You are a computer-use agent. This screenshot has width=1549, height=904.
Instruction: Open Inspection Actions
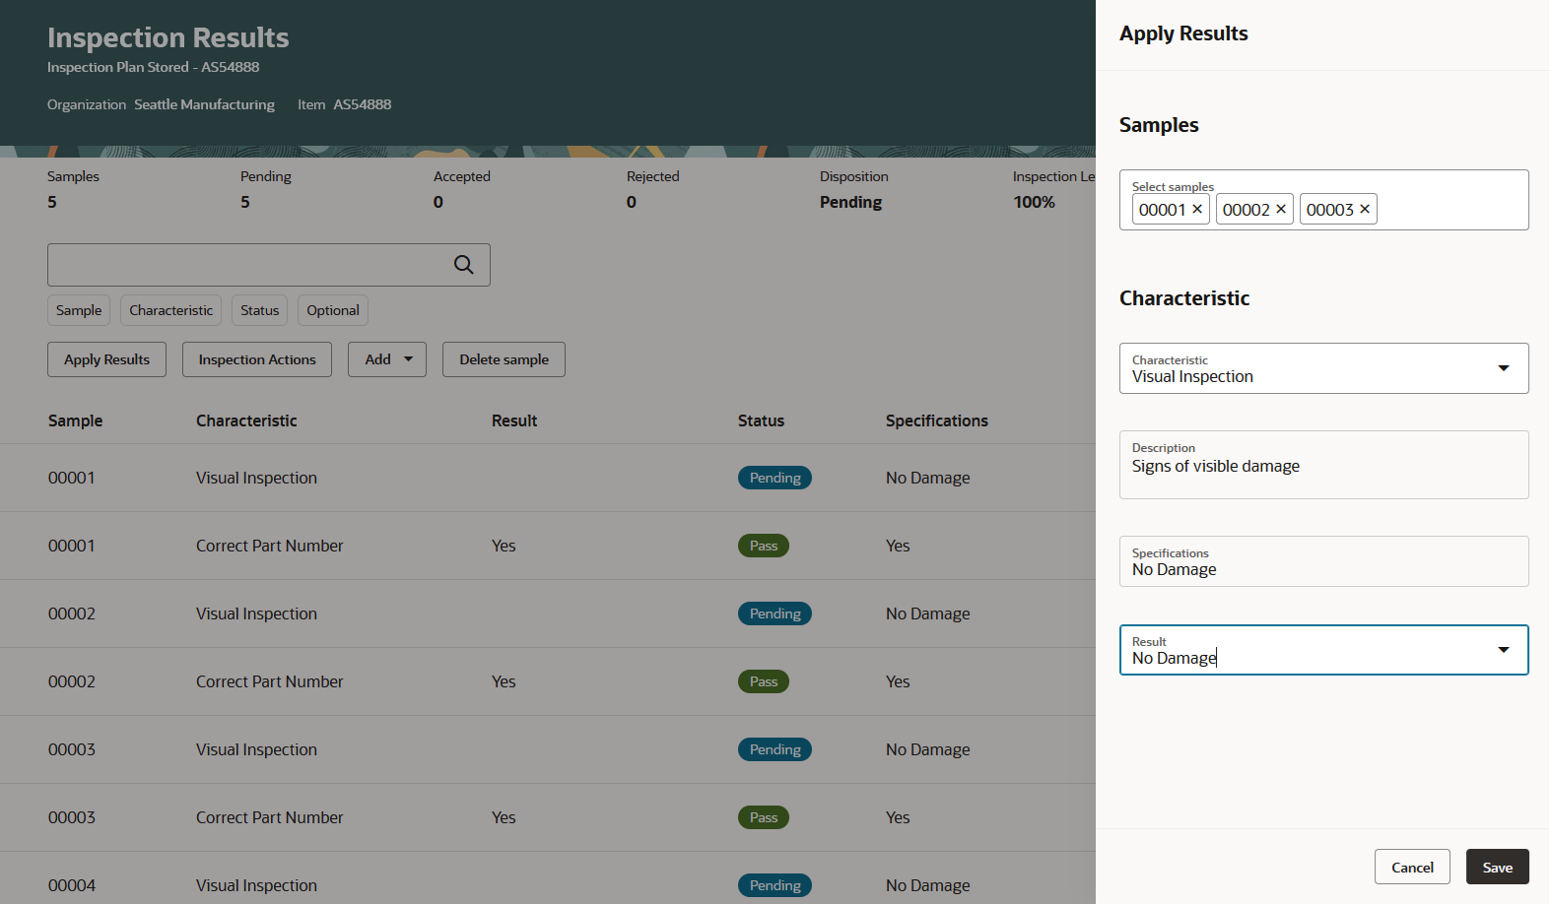click(256, 359)
